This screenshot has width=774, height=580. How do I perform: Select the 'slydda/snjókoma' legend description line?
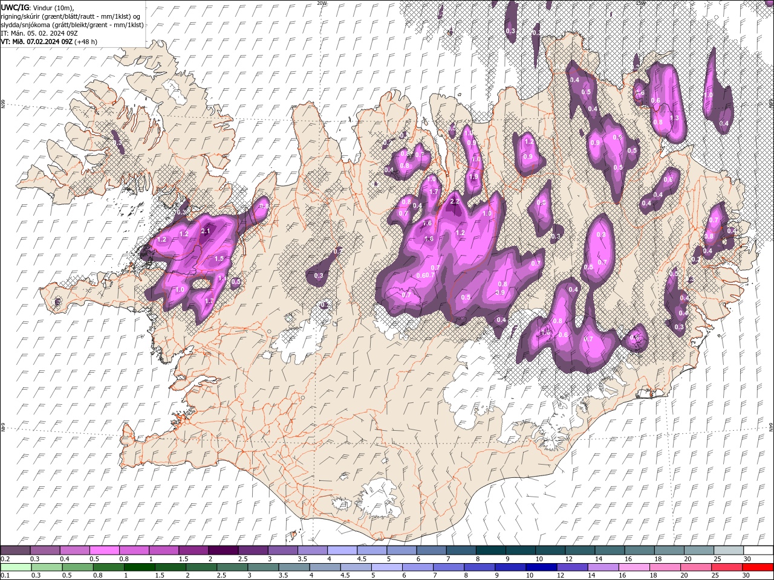71,24
